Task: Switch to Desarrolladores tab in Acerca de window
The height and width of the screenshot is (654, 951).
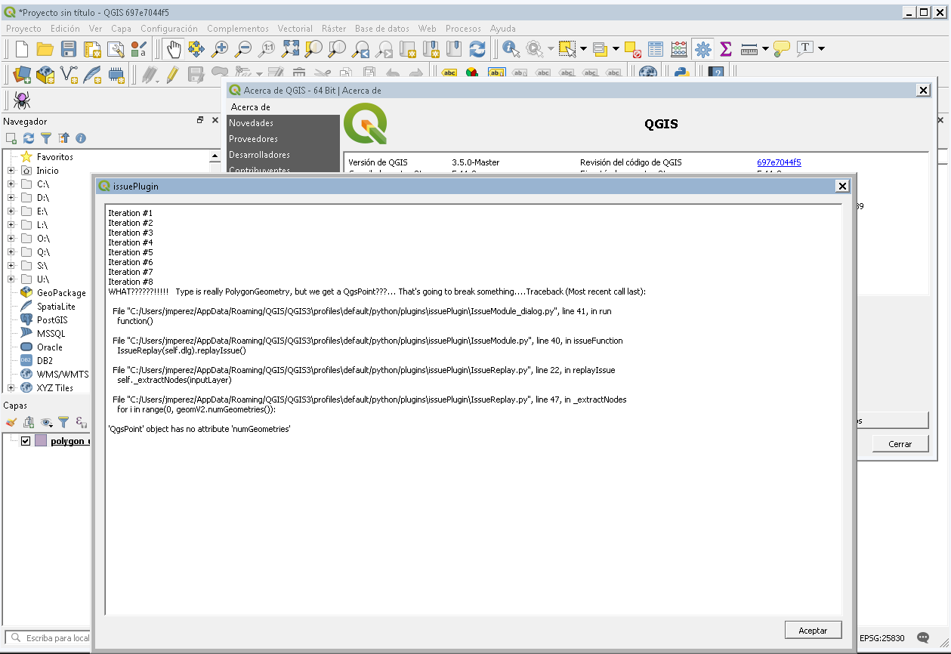Action: (283, 155)
